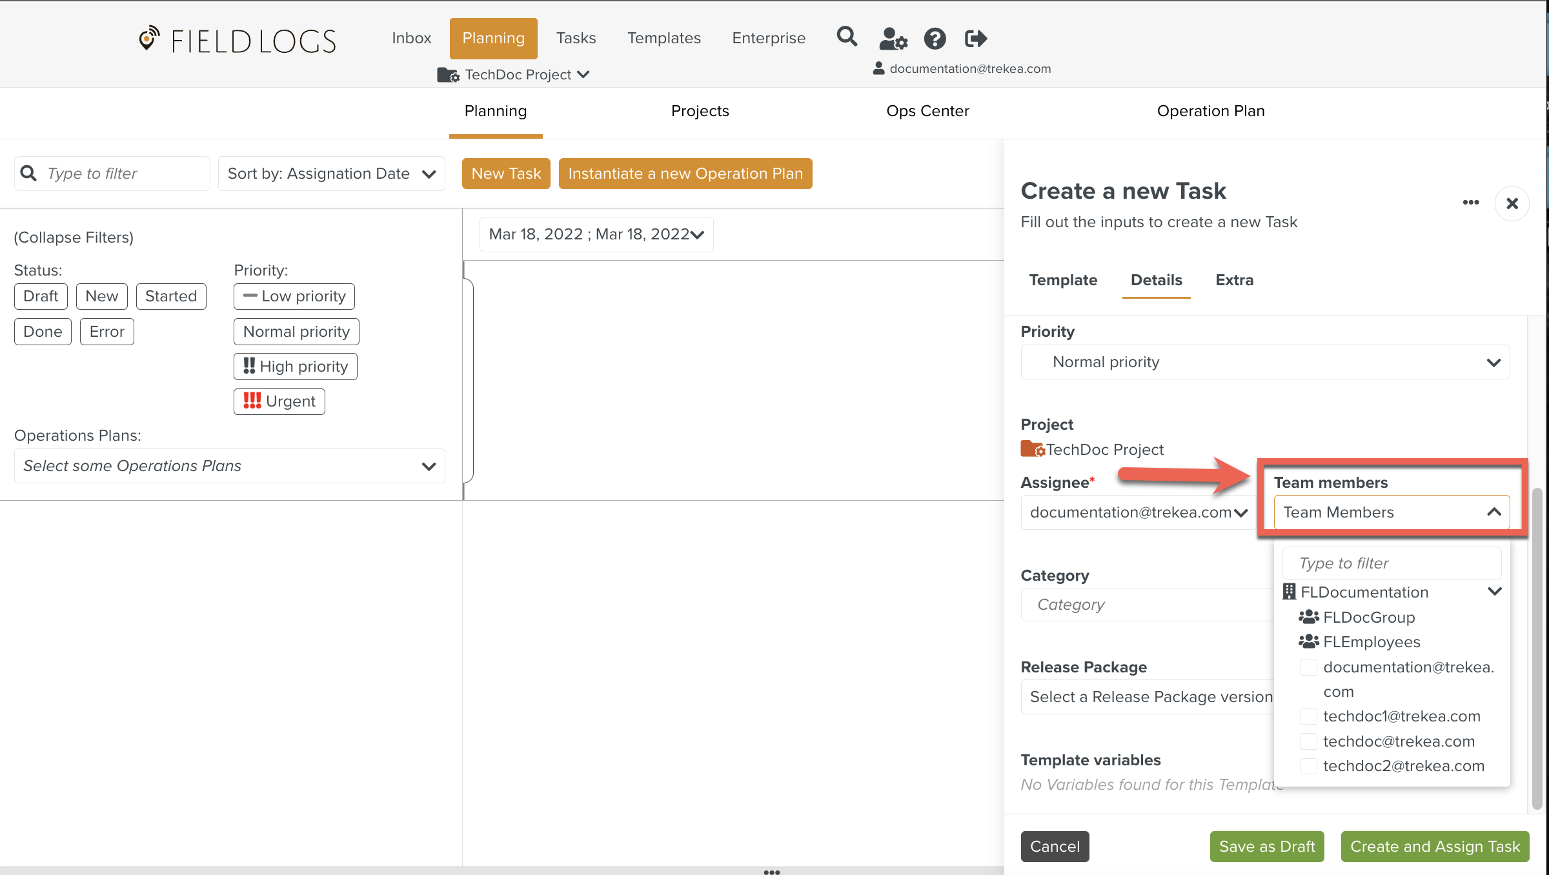Tick the documentation@trekea.com team member checkbox
This screenshot has height=875, width=1549.
coord(1308,667)
